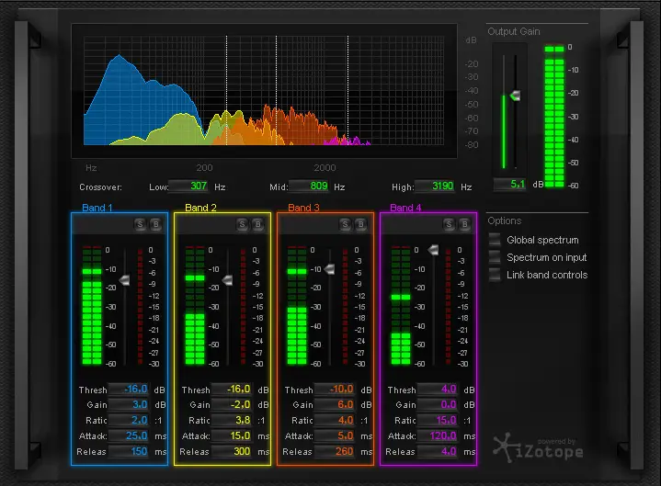
Task: Click the Mid crossover line in spectrum
Action: (x=276, y=91)
